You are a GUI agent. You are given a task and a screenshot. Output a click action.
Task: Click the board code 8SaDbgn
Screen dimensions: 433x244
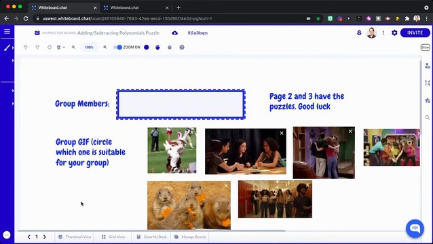(197, 33)
